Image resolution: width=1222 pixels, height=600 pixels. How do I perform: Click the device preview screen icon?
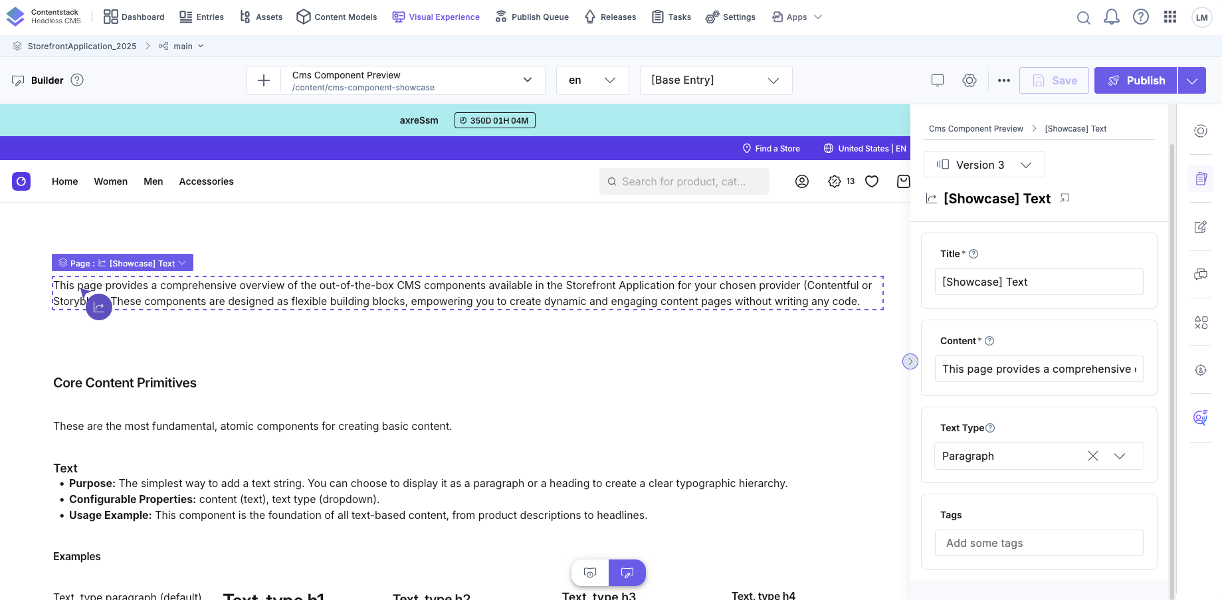tap(937, 80)
